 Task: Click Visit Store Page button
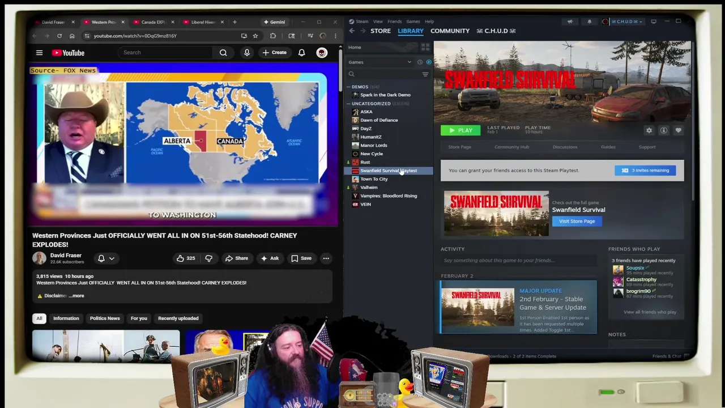[x=577, y=221]
